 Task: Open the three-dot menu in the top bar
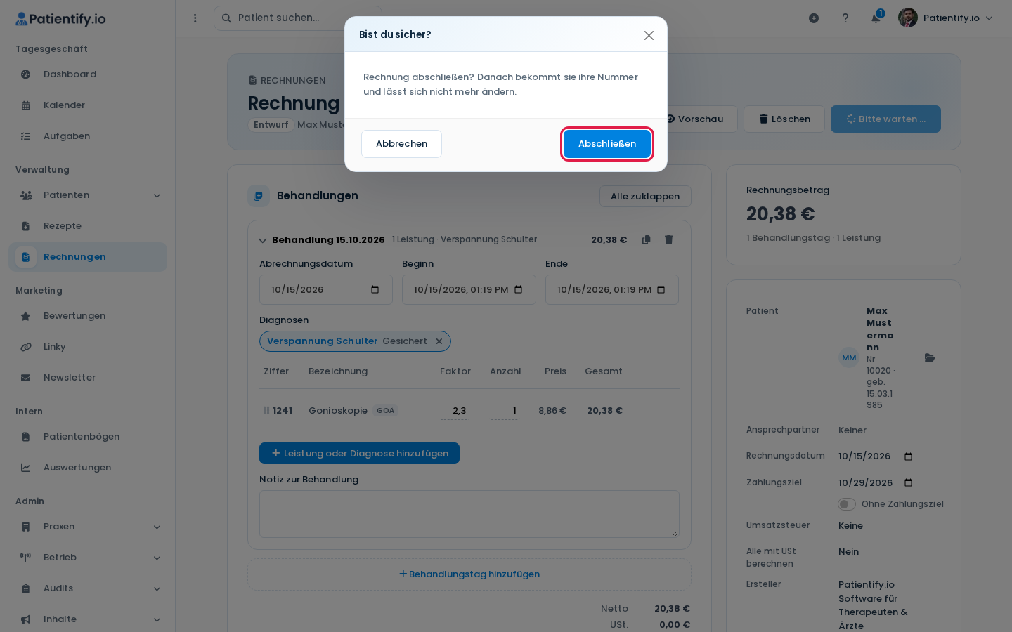(195, 18)
